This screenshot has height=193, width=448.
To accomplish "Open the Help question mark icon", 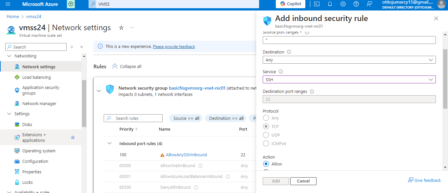I will (356, 4).
